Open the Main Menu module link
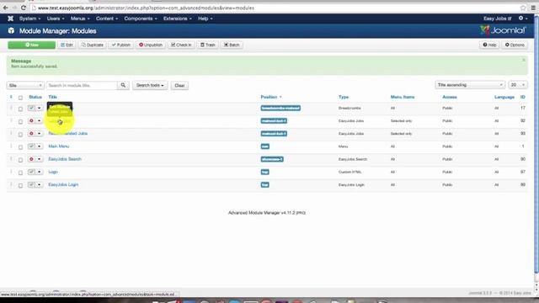Screen dimensions: 539x303 pos(59,146)
